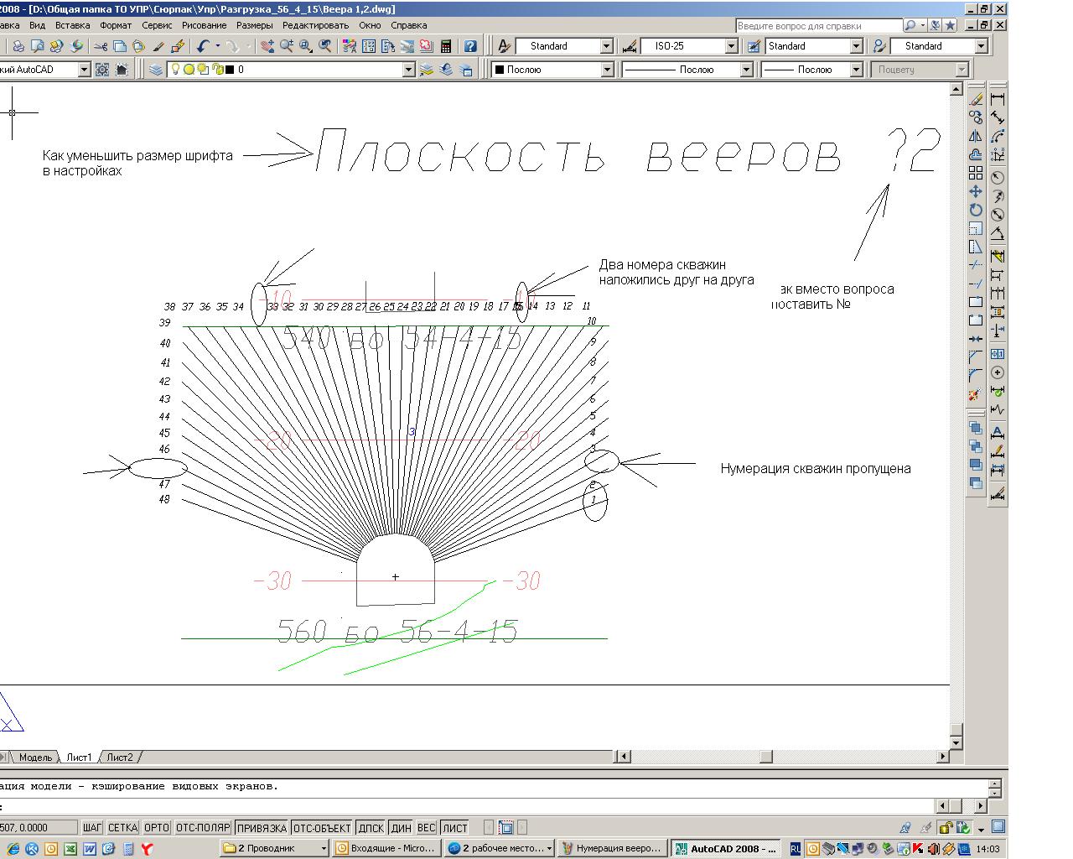The width and height of the screenshot is (1073, 859).
Task: Toggle ДИН dynamic input
Action: tap(401, 828)
